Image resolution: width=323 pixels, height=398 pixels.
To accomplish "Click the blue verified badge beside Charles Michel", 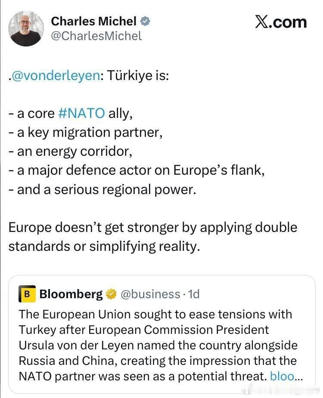I will [x=146, y=22].
